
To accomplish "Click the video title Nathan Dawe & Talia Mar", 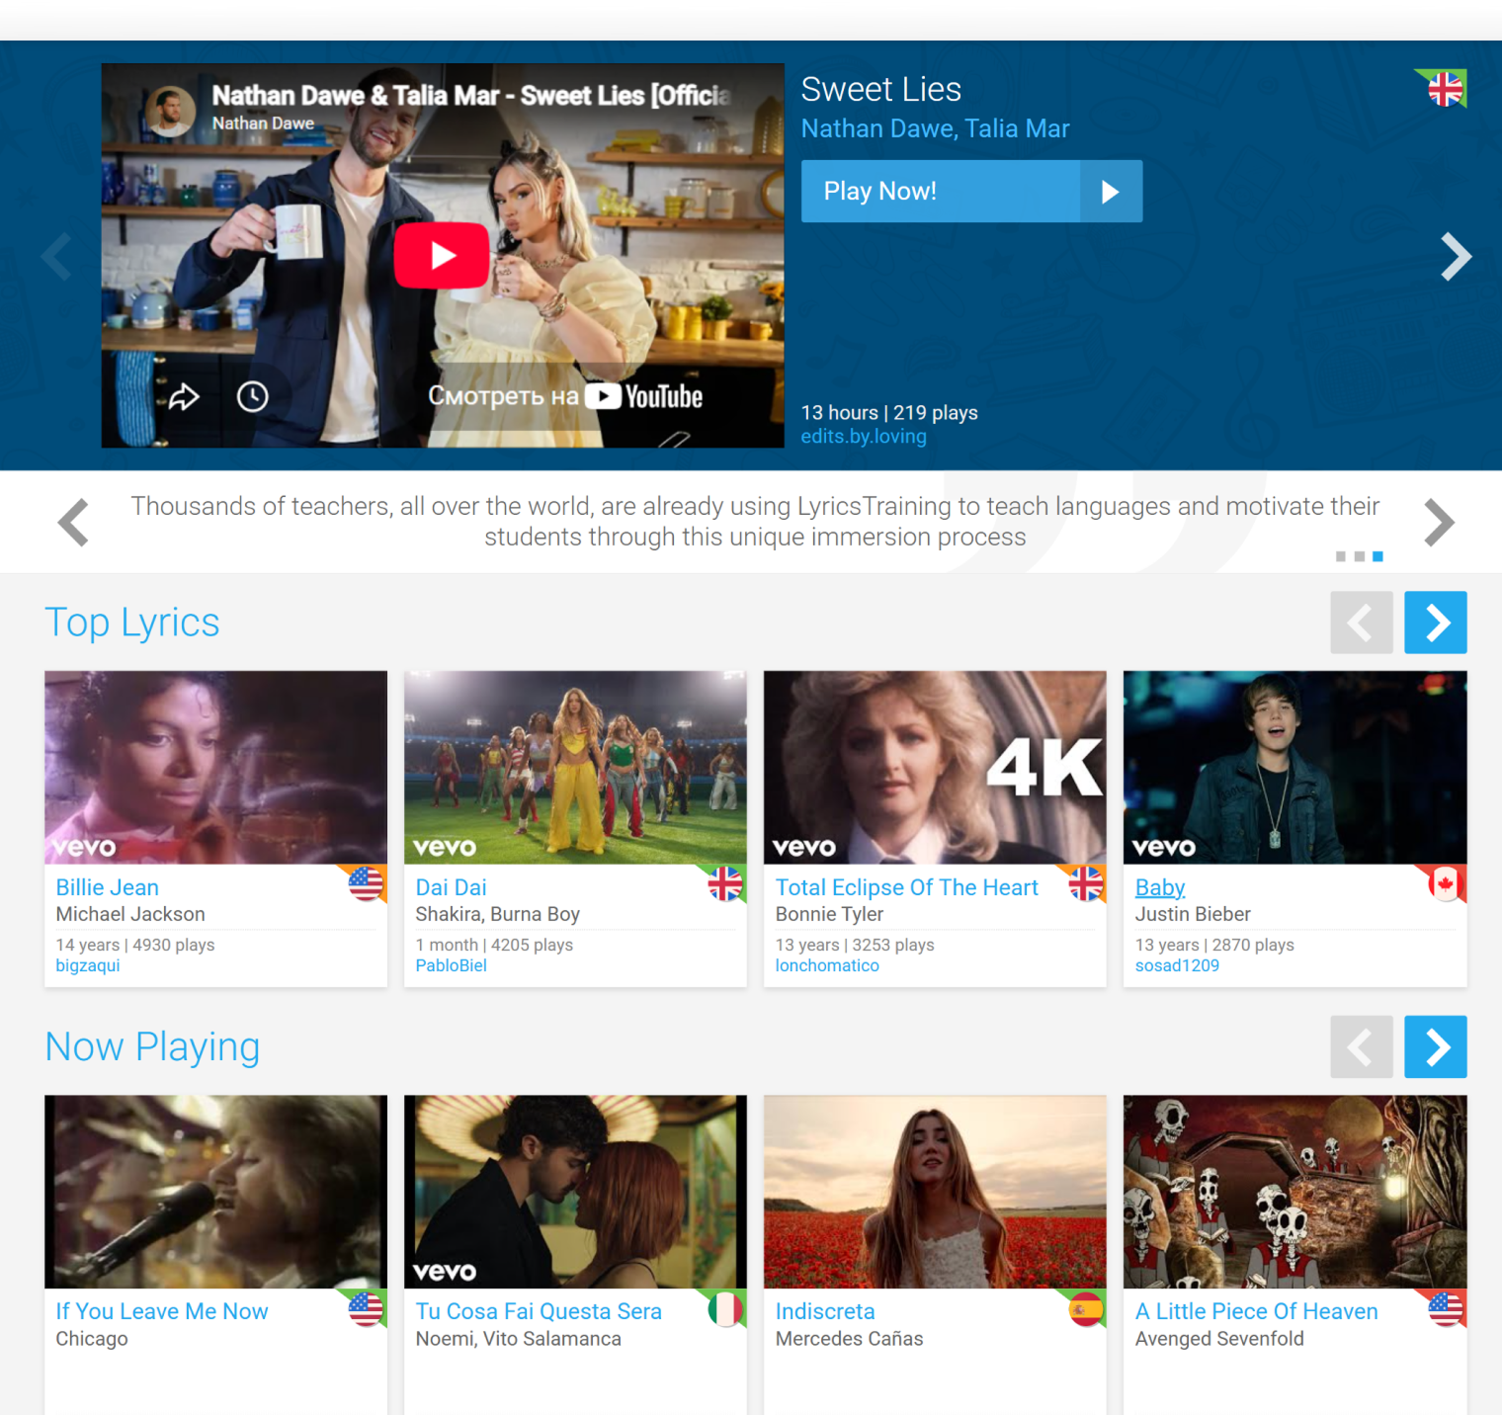I will [471, 95].
